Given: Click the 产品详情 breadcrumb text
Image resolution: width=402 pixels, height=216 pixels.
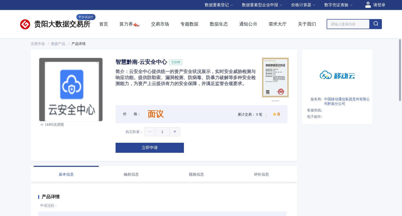Looking at the screenshot, I should tap(78, 44).
